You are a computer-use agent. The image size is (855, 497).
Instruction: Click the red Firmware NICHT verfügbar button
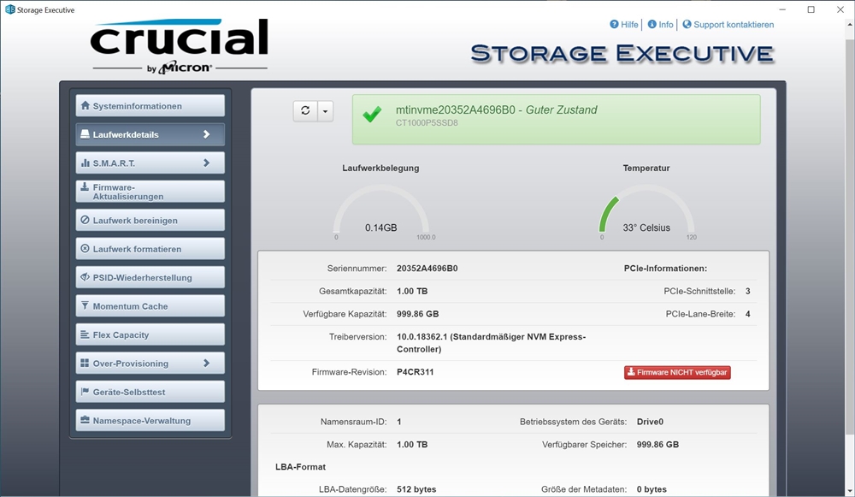point(677,372)
